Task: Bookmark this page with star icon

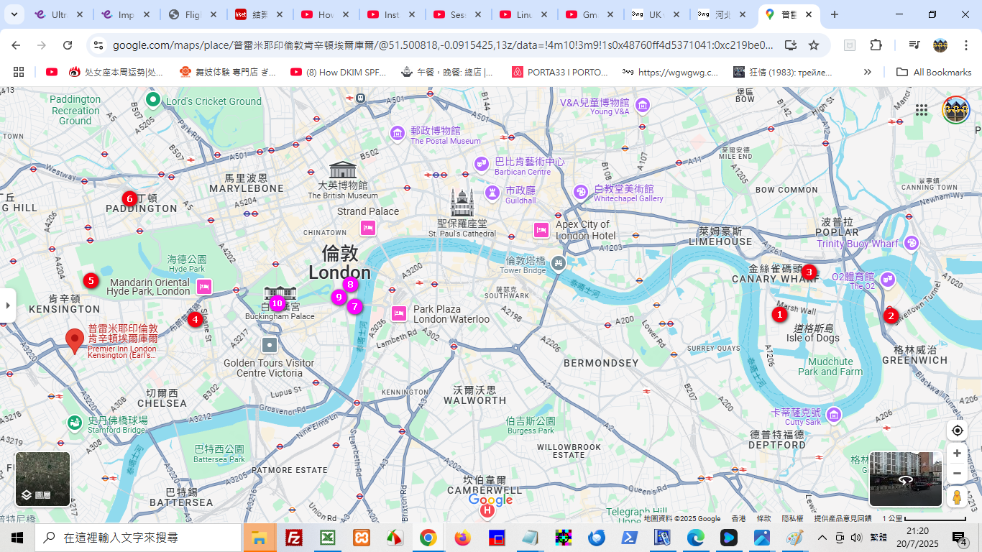Action: point(814,45)
